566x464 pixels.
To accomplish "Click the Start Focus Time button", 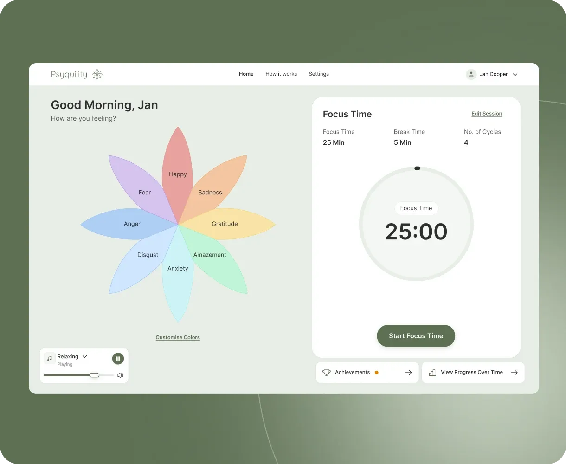I will point(416,336).
